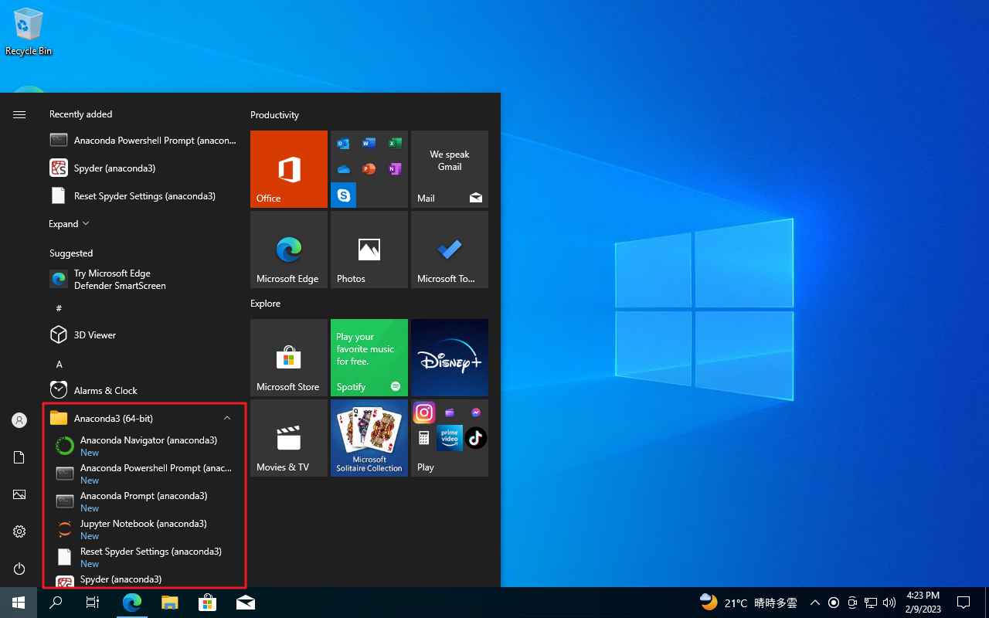Launch the Microsoft Edge tile

289,250
